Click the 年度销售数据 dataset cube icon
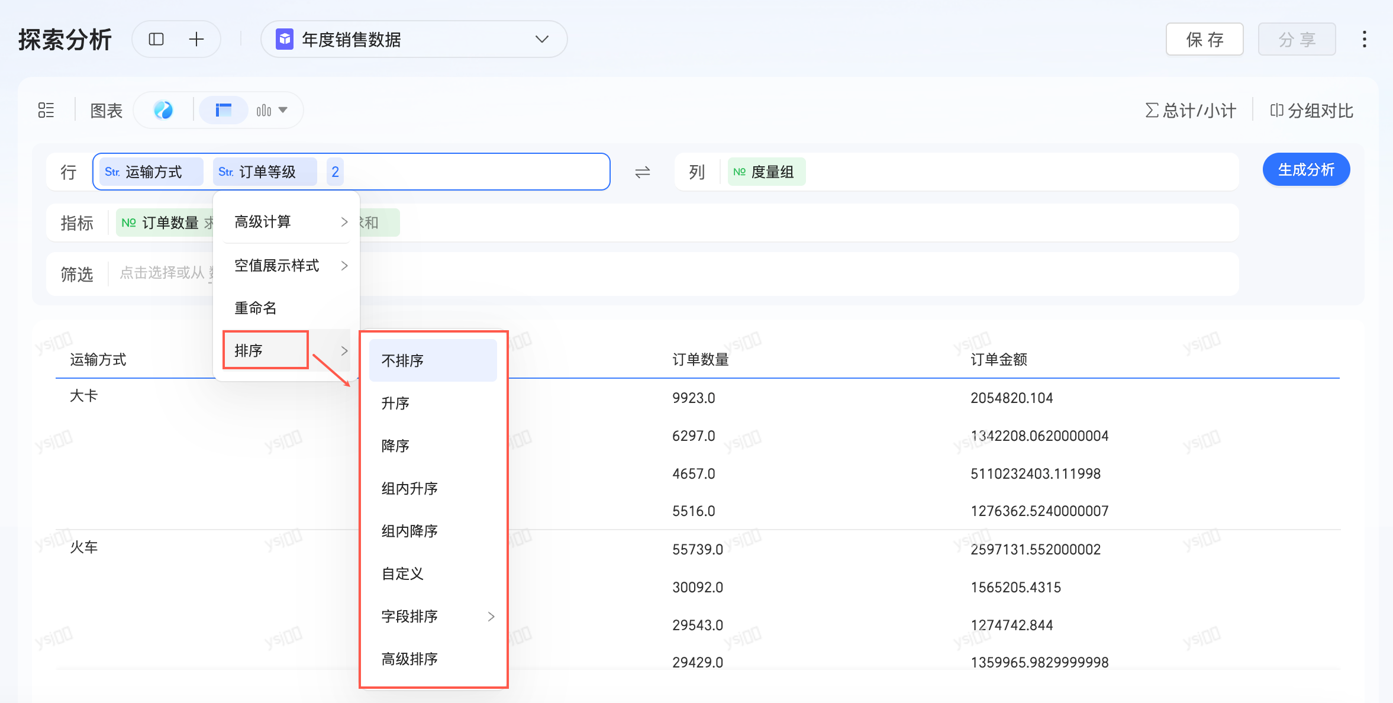Viewport: 1393px width, 703px height. click(x=285, y=40)
